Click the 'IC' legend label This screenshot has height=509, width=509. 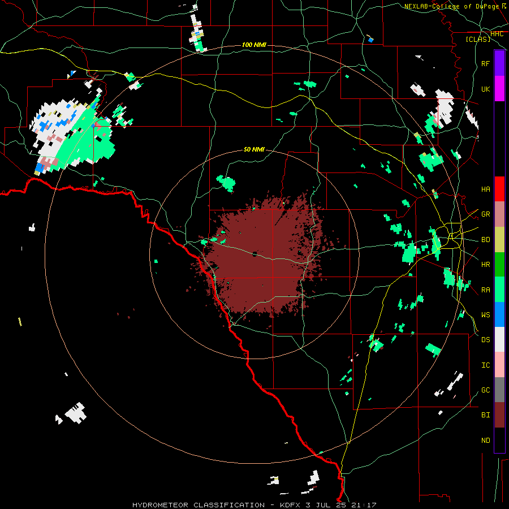pos(485,365)
